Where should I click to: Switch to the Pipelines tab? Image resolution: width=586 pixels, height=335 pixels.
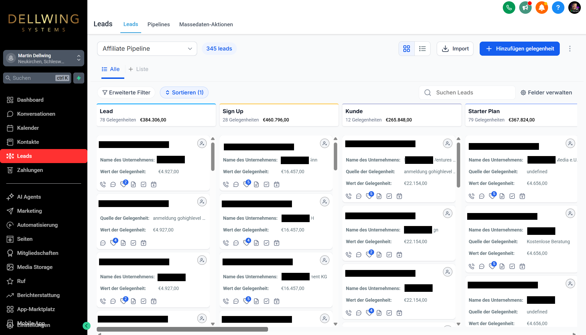click(159, 24)
